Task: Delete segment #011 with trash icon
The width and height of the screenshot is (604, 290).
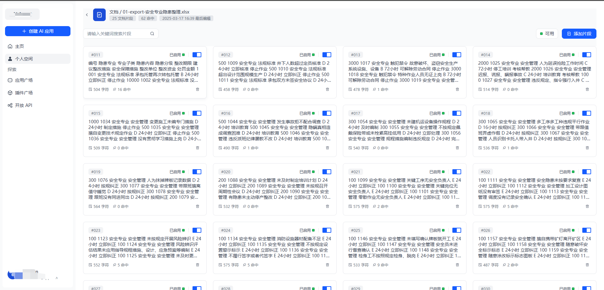Action: point(198,89)
